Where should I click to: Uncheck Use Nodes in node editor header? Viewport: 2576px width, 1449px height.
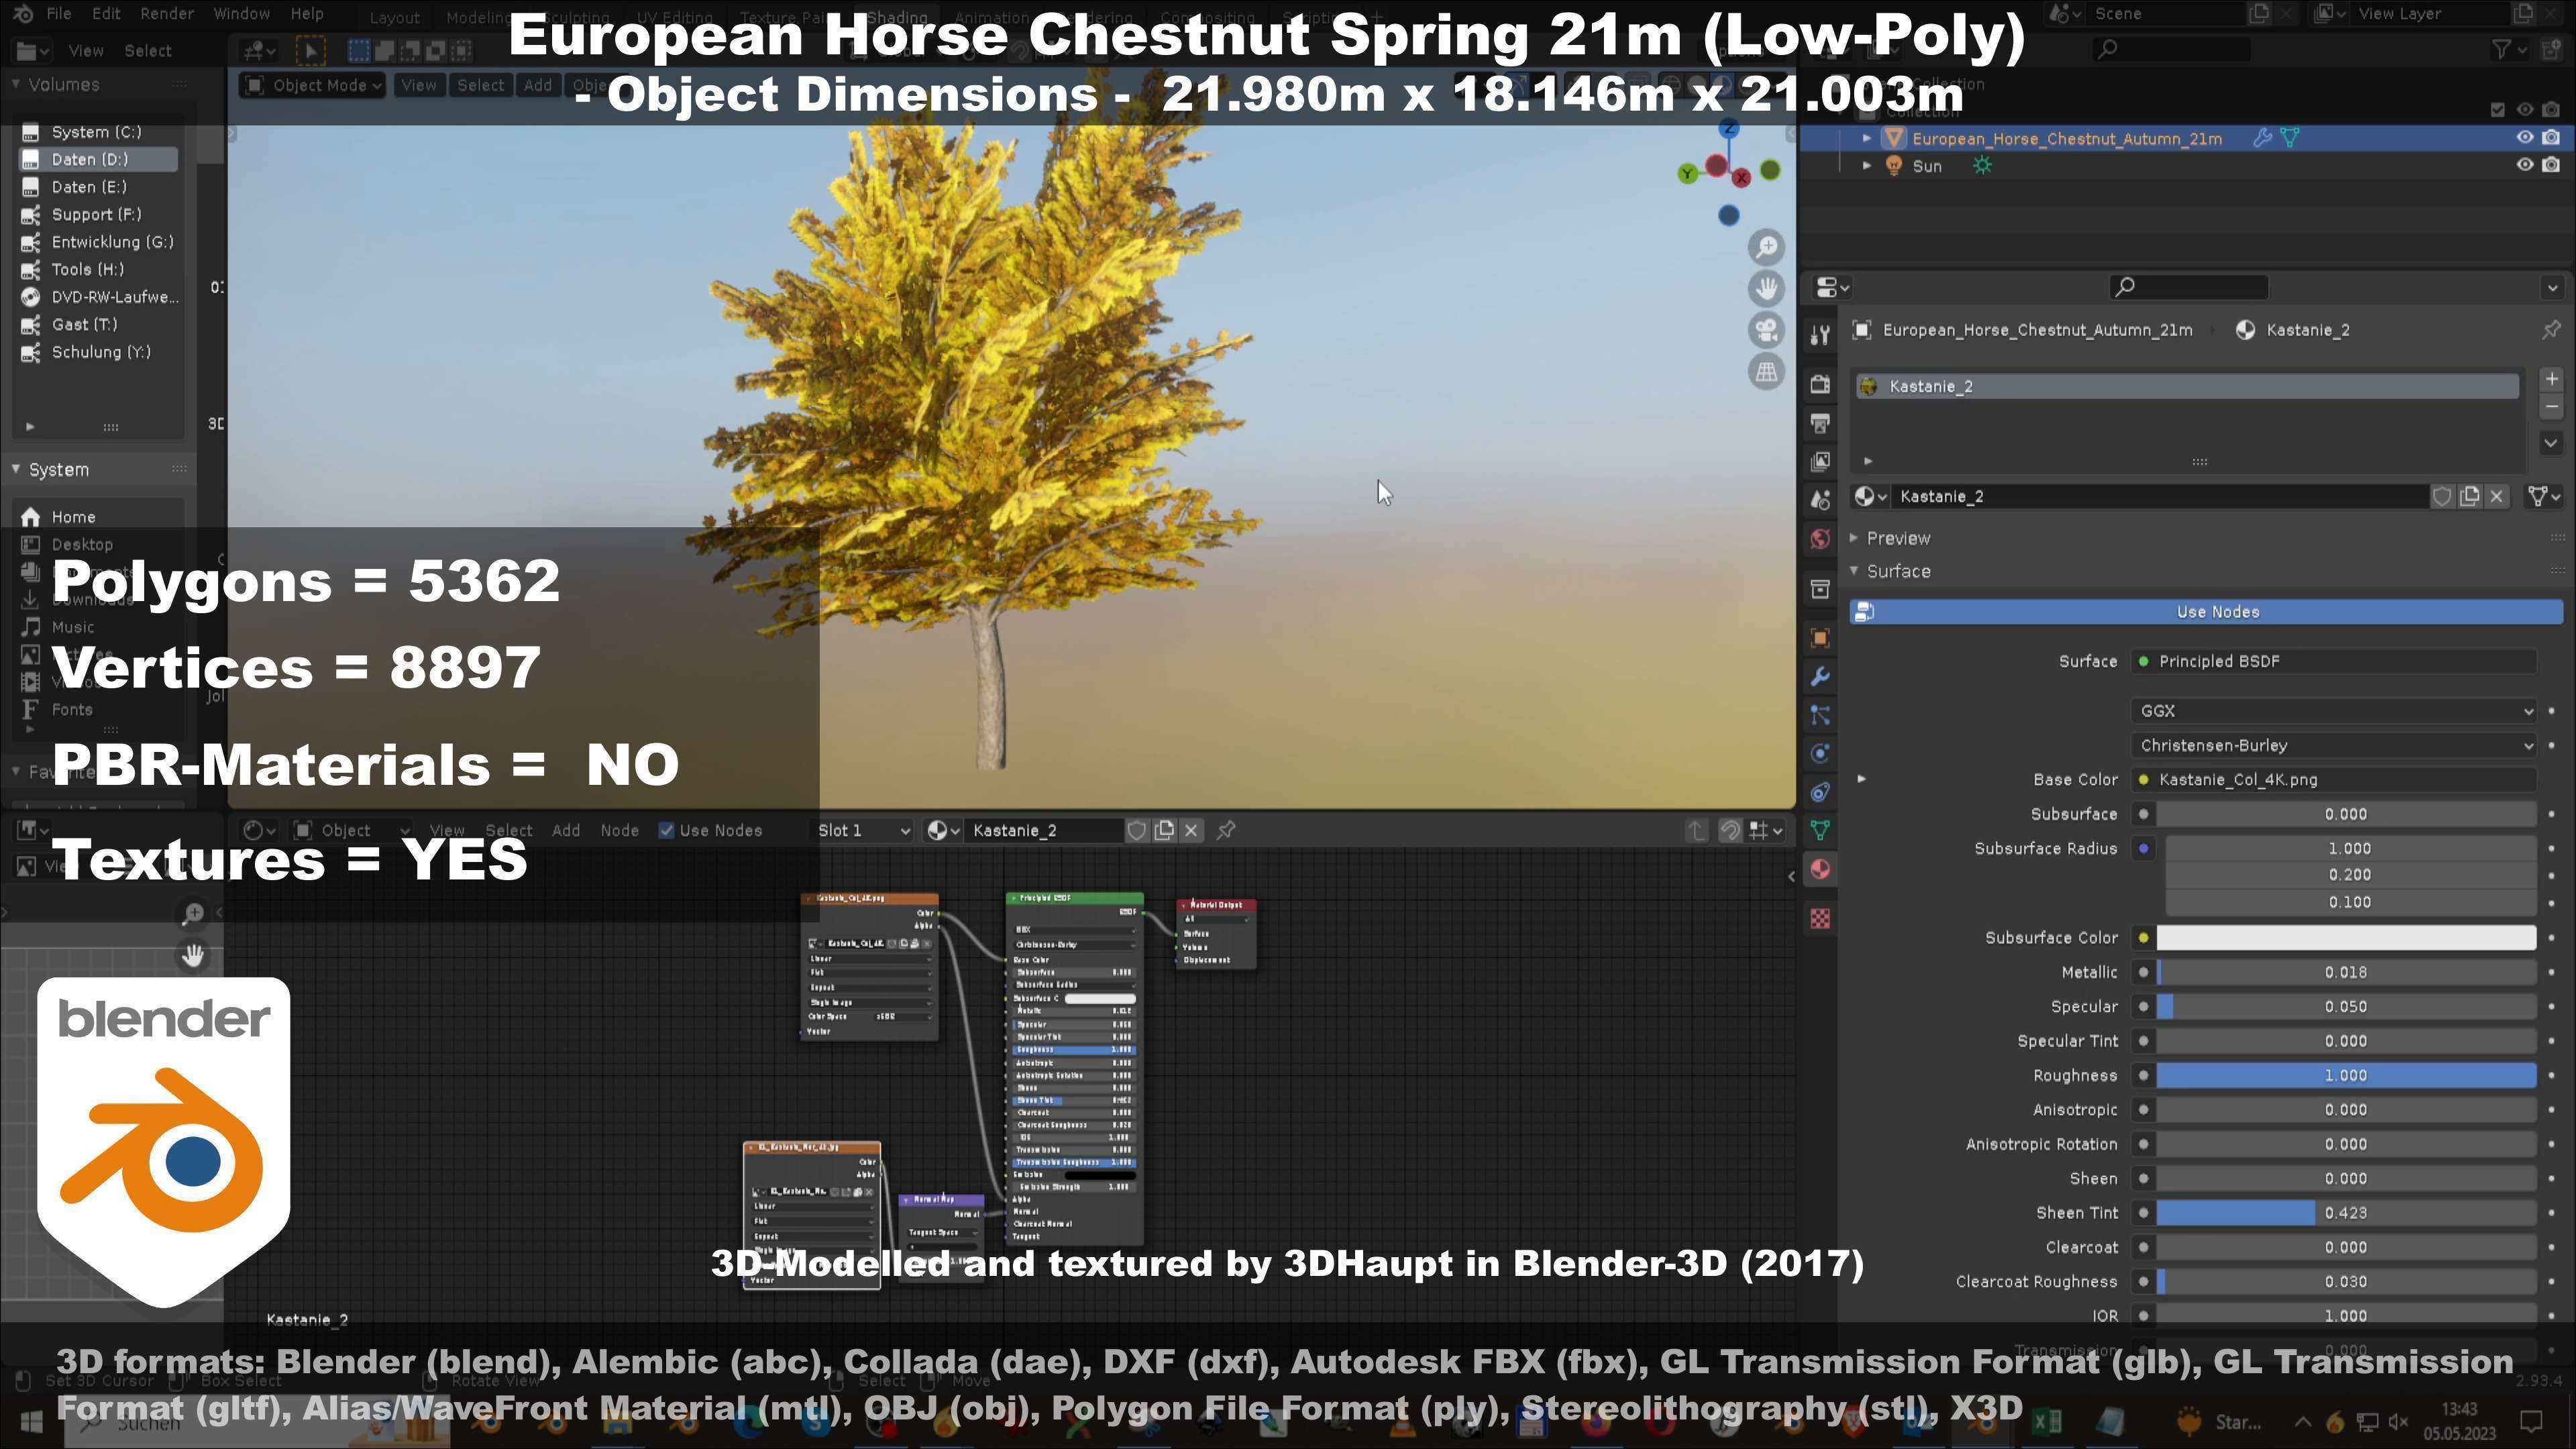(x=667, y=831)
